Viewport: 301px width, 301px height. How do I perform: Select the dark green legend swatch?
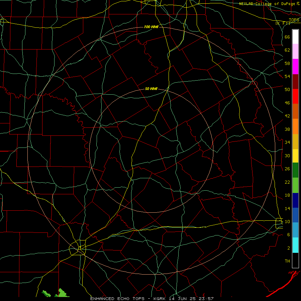pos(295,170)
